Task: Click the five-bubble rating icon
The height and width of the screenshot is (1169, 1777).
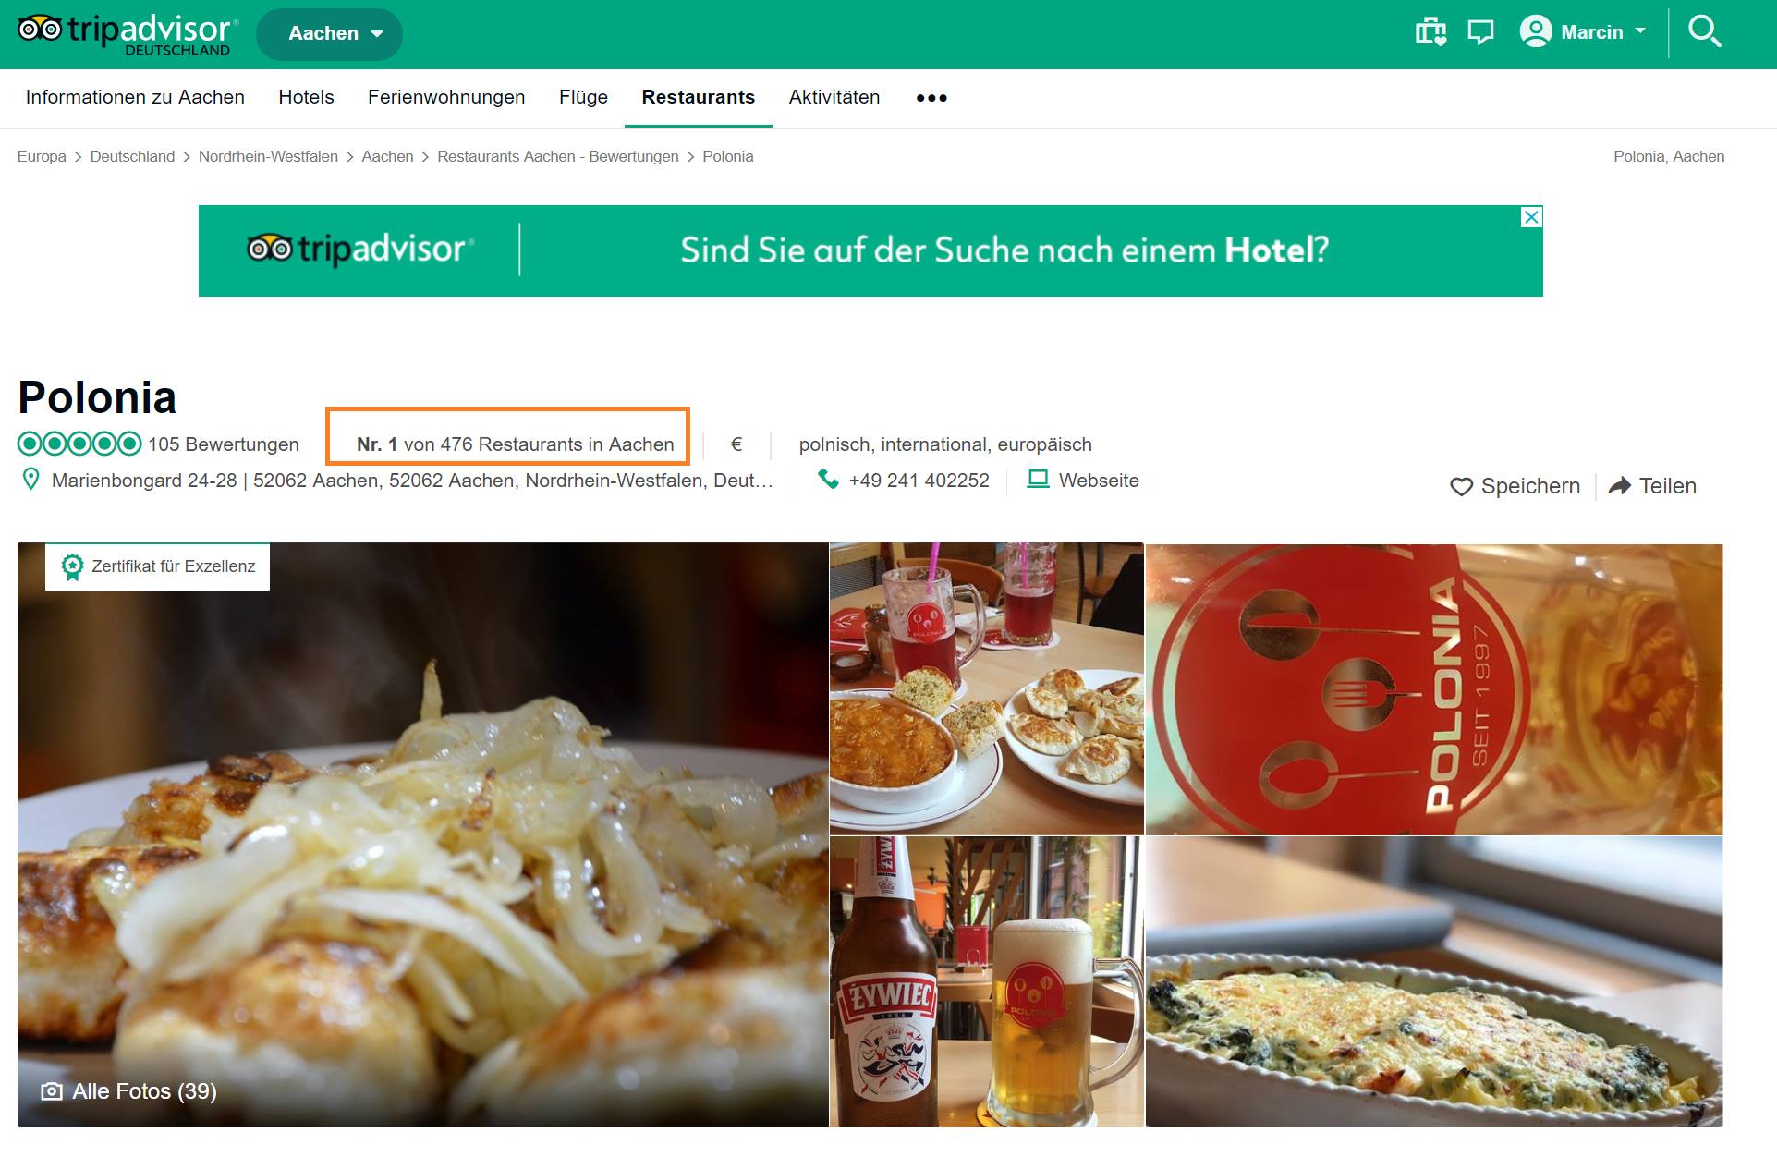Action: 79,444
